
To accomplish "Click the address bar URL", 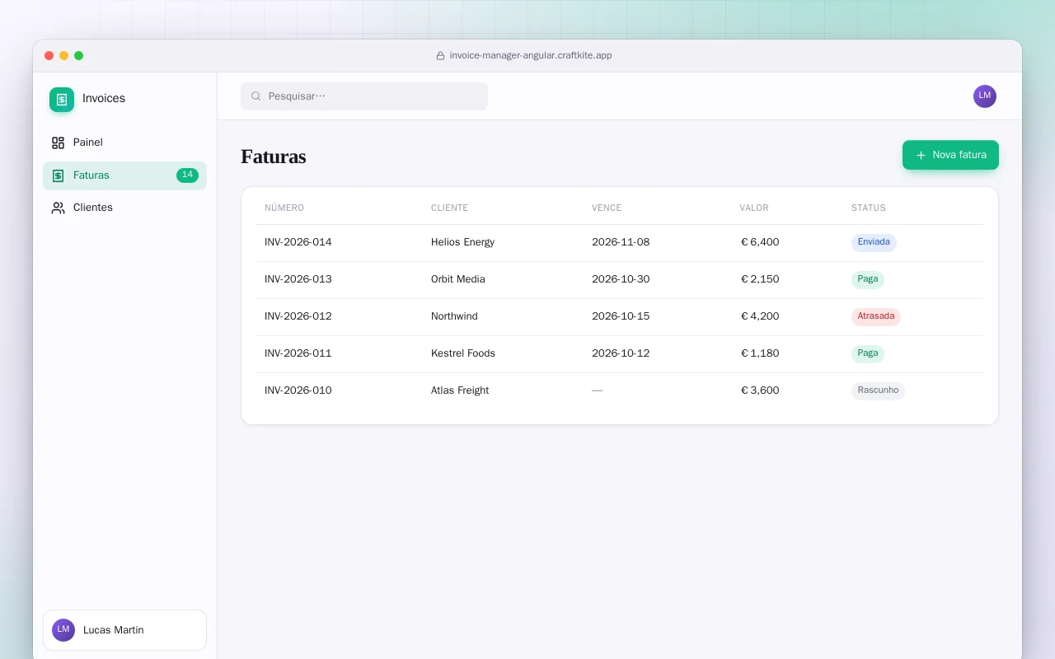I will click(531, 56).
